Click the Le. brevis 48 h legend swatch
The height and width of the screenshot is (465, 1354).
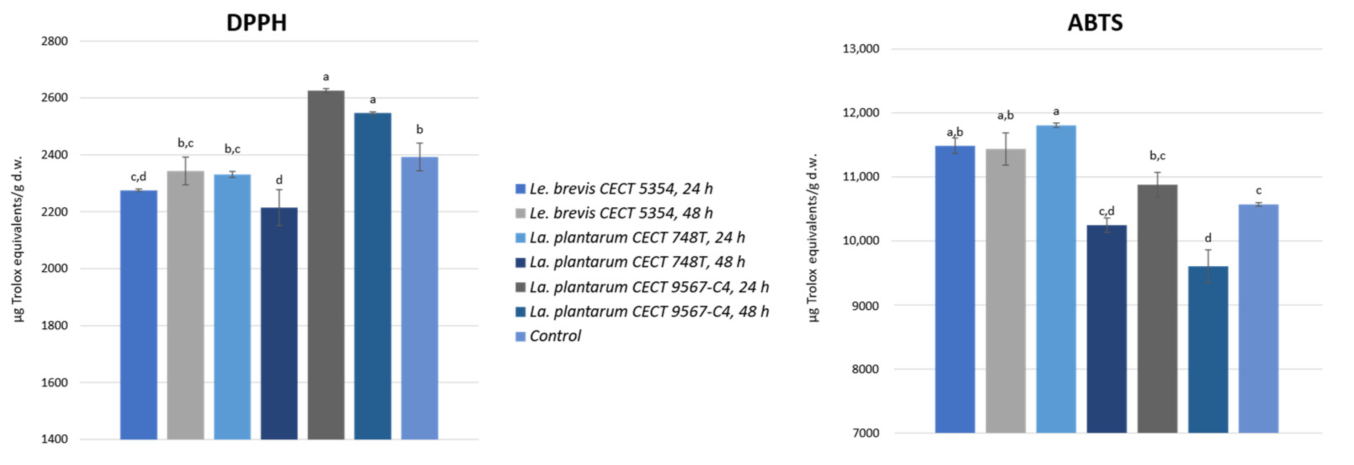[521, 214]
